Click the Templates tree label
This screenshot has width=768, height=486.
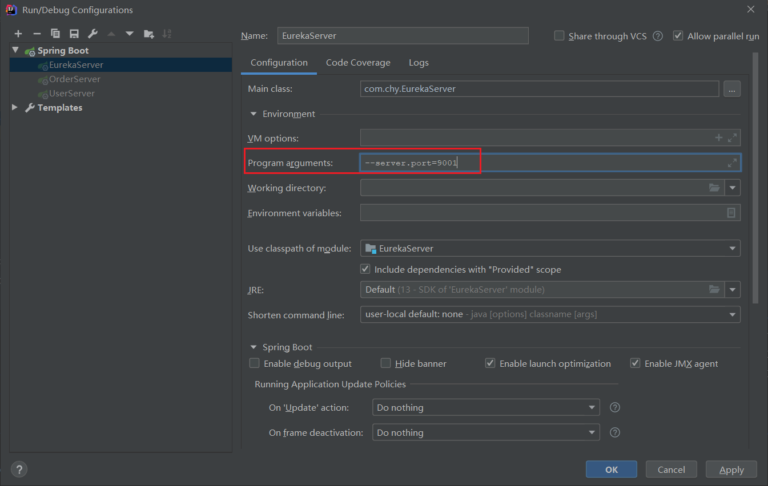coord(60,107)
